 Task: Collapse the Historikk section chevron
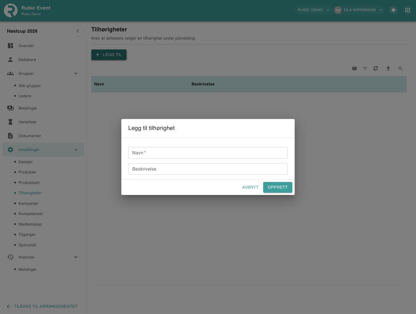click(x=76, y=257)
